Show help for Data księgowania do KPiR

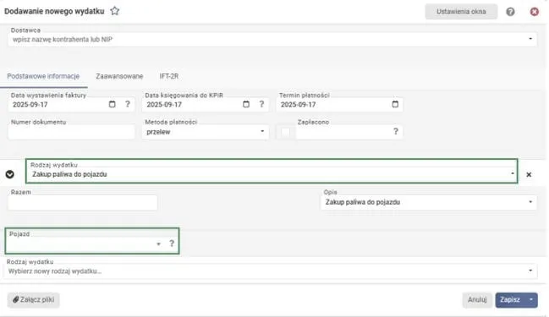261,104
